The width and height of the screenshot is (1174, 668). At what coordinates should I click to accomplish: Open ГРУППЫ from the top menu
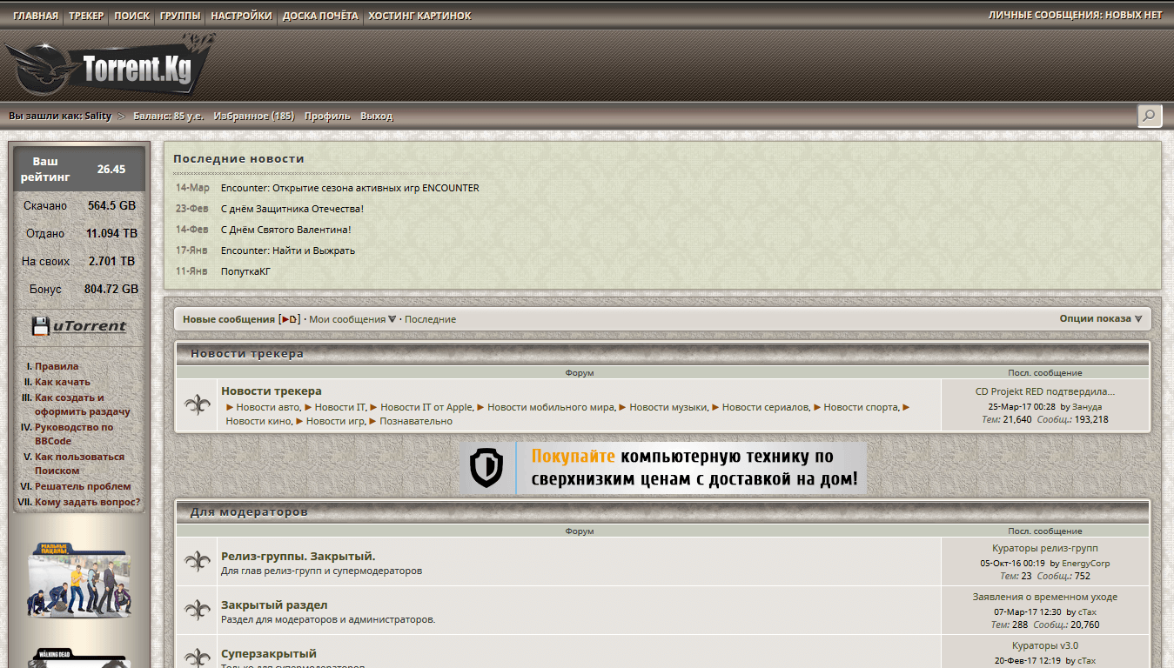tap(180, 16)
